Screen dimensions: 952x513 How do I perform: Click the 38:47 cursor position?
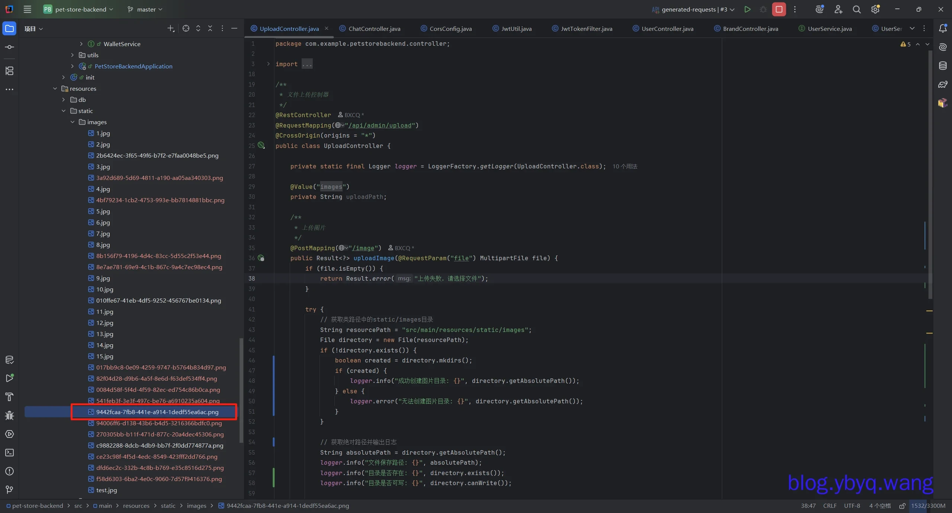click(808, 506)
